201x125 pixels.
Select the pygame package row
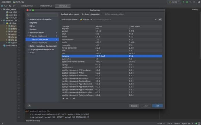[112, 56]
